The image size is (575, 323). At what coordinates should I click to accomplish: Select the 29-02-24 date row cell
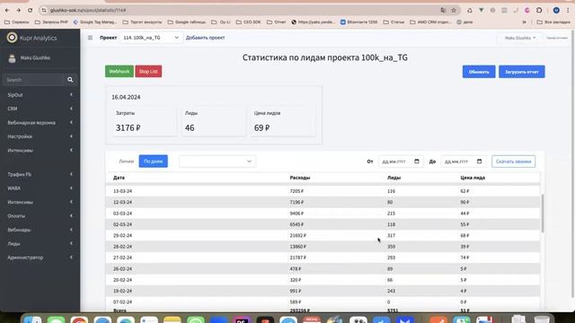(x=122, y=235)
